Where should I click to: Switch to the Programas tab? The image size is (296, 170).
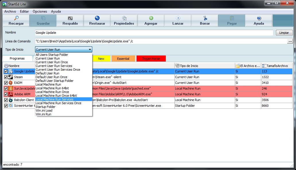tap(17, 58)
